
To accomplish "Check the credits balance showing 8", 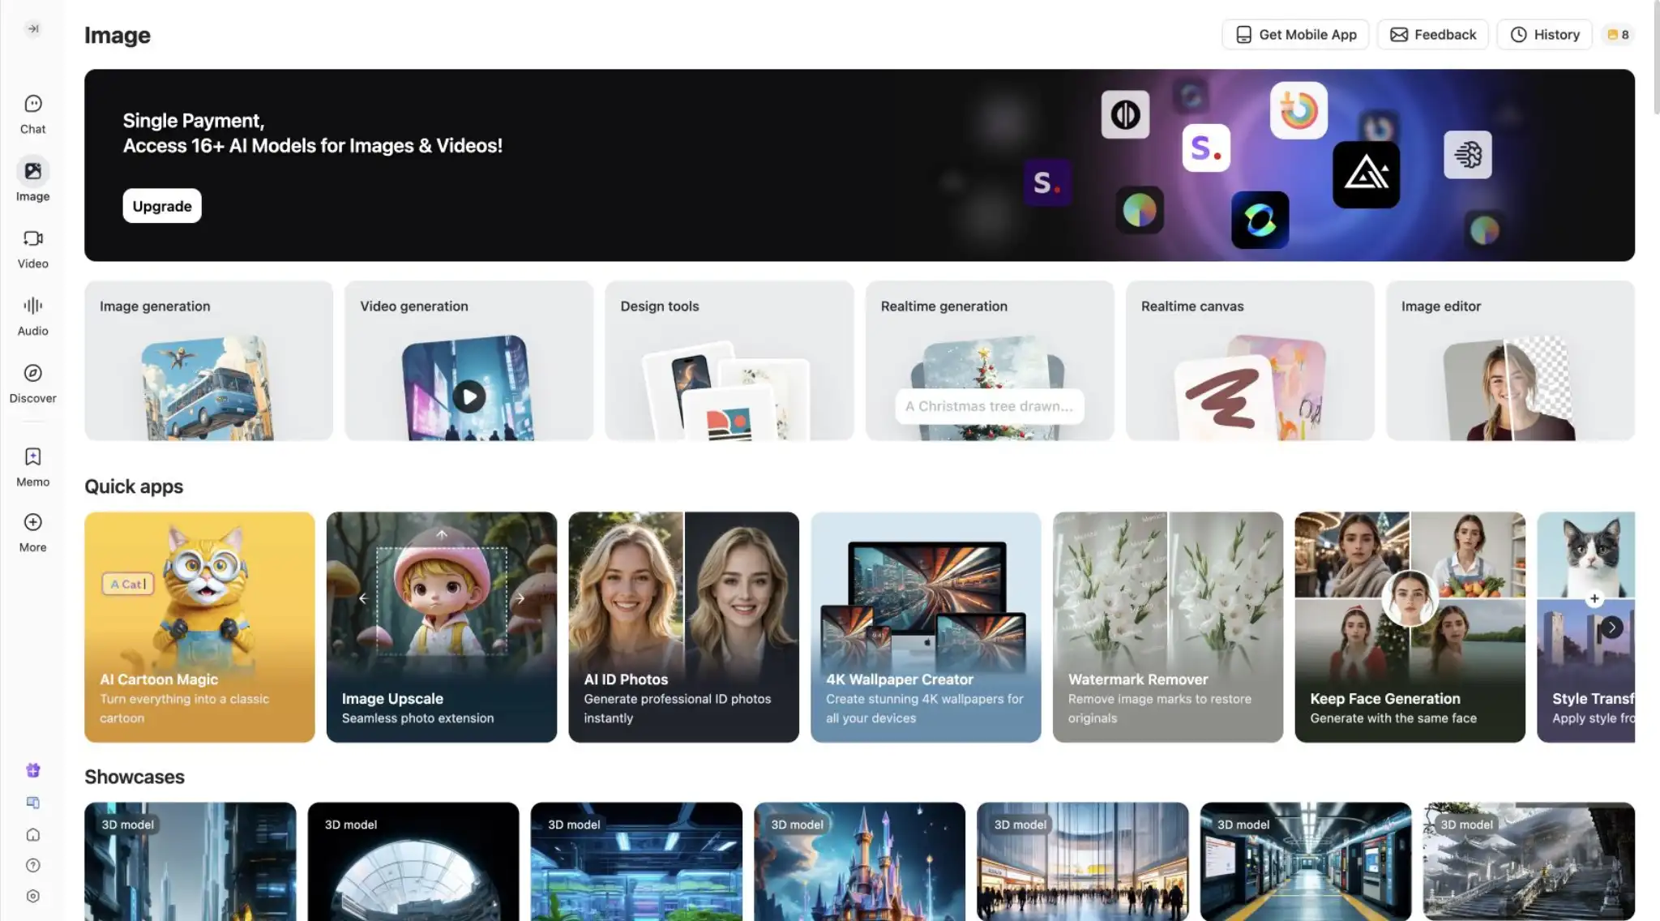I will coord(1618,35).
